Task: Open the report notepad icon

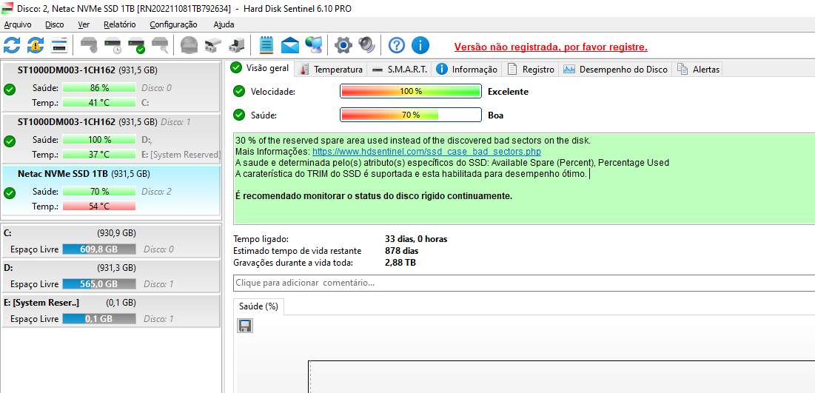Action: point(266,45)
